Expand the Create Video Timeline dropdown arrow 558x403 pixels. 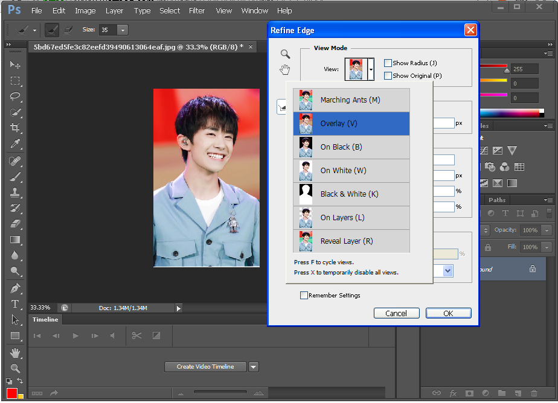(254, 367)
